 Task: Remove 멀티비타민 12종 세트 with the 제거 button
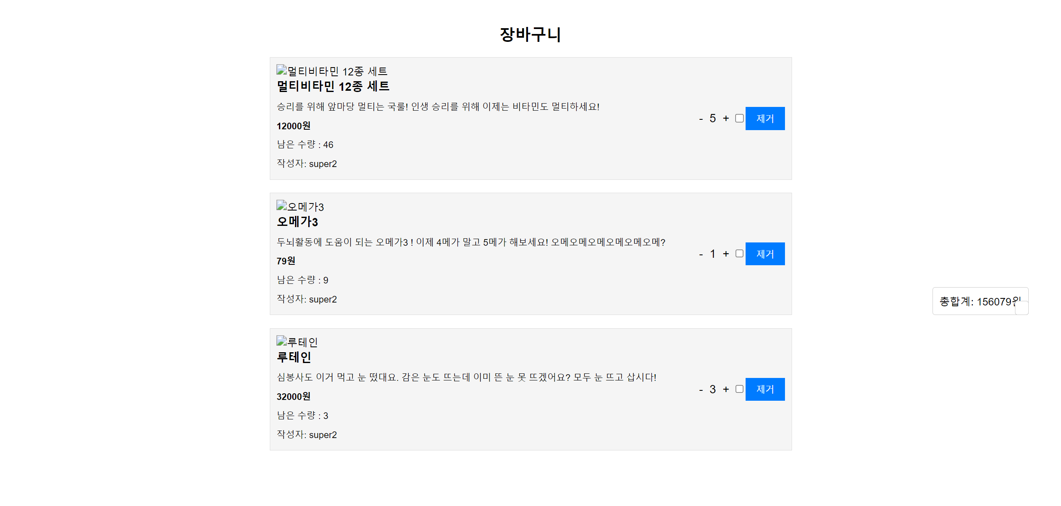(765, 119)
